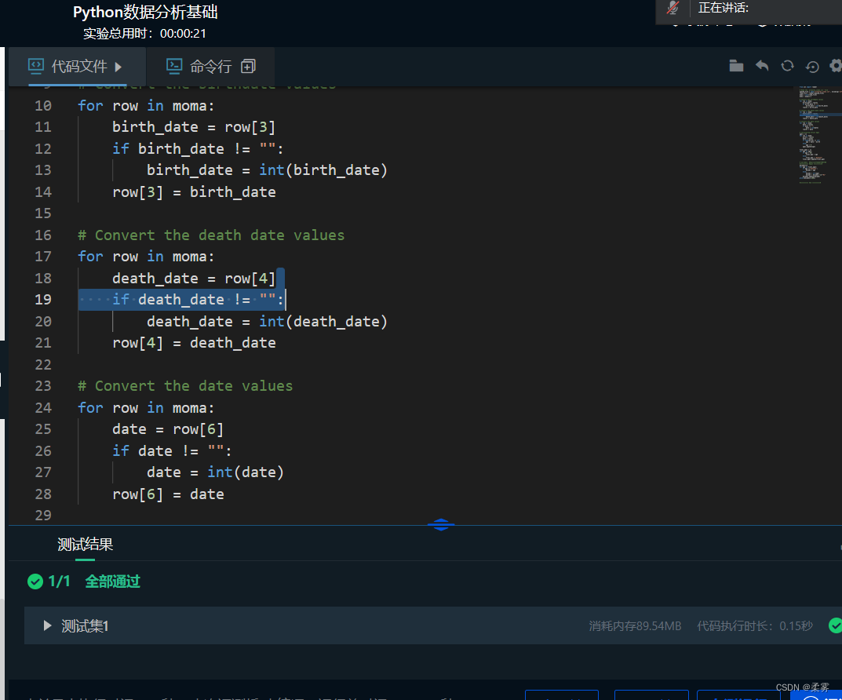Click the 'birth_date = row[3]' line
The height and width of the screenshot is (700, 842).
(x=194, y=127)
